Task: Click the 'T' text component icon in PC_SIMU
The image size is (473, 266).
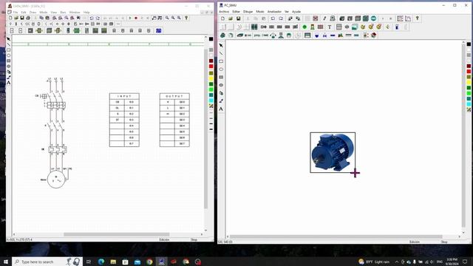Action: coord(330,27)
